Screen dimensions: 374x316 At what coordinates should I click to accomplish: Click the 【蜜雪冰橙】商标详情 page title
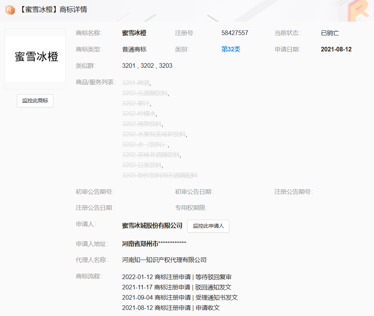[x=53, y=10]
